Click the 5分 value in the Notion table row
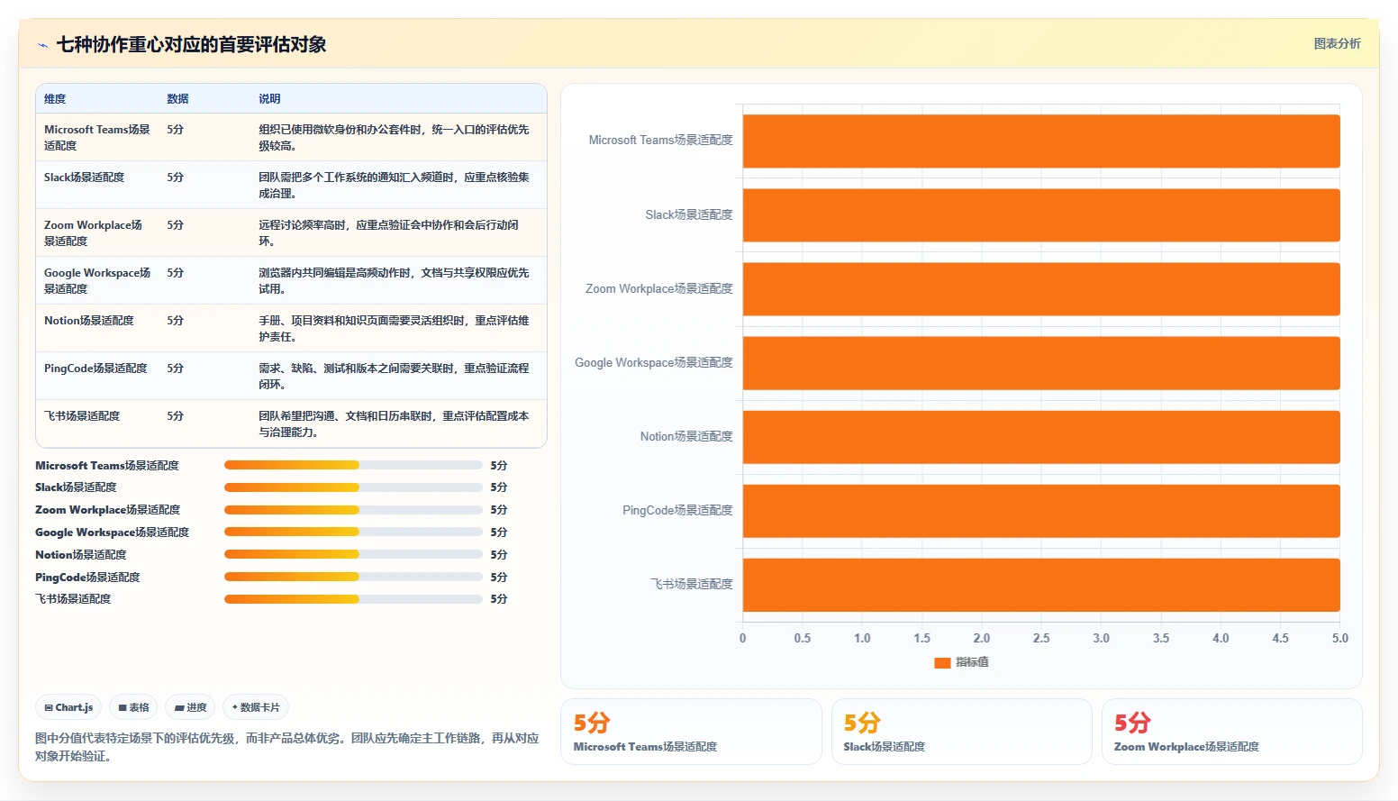The height and width of the screenshot is (801, 1398). 175,321
